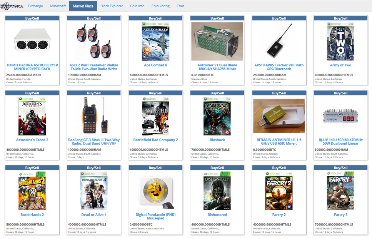Click the Far Cry 2 cover image
The height and width of the screenshot is (239, 372).
279,191
